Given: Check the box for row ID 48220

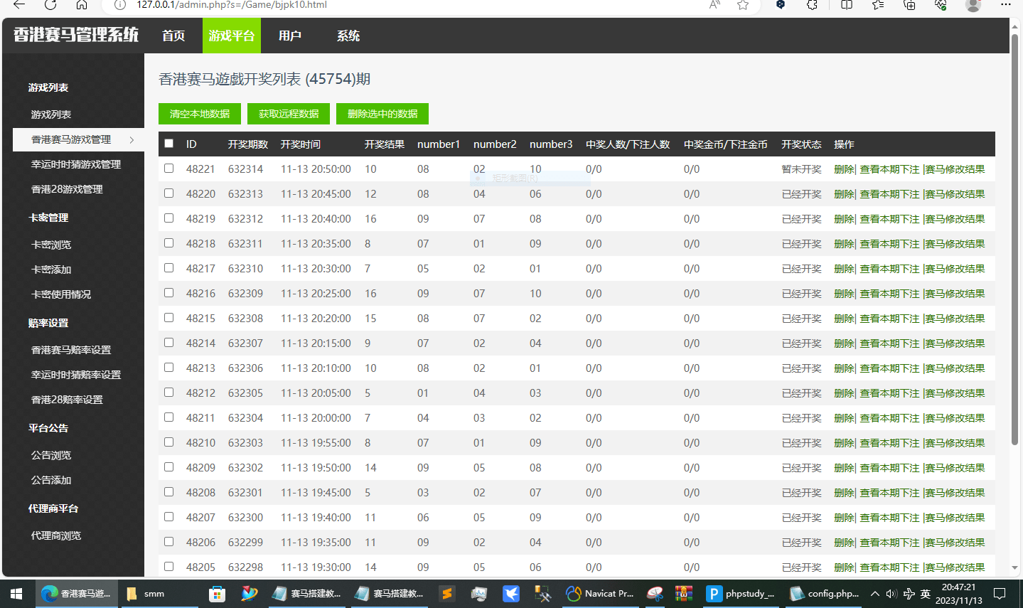Looking at the screenshot, I should click(168, 193).
